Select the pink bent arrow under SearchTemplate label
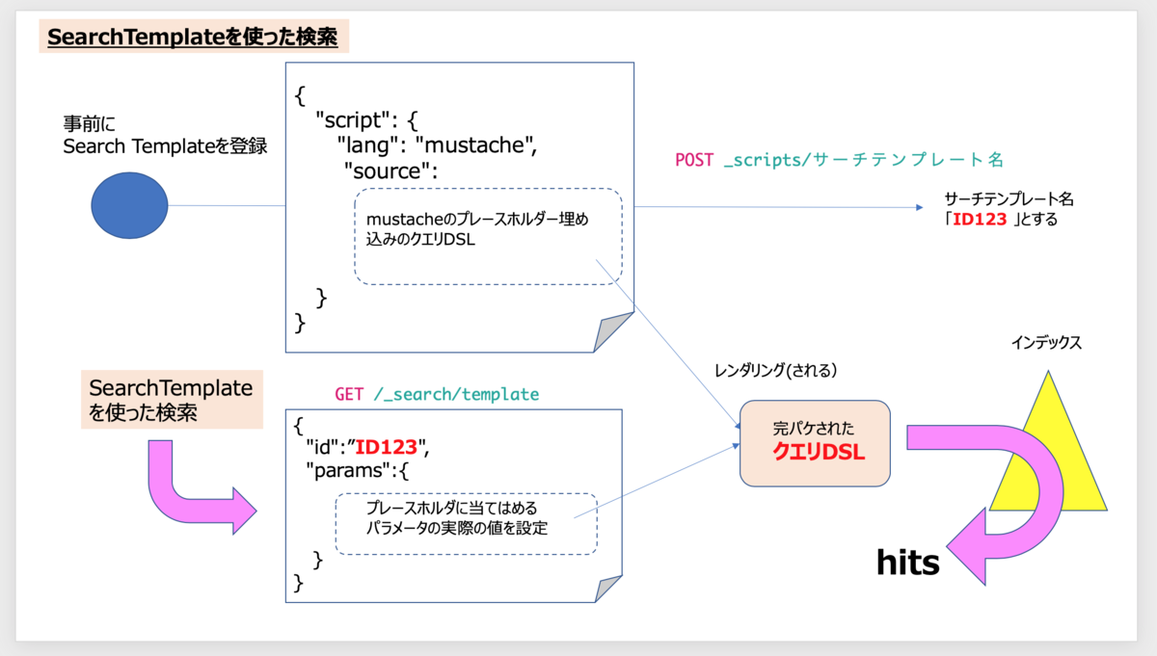1157x656 pixels. click(202, 486)
